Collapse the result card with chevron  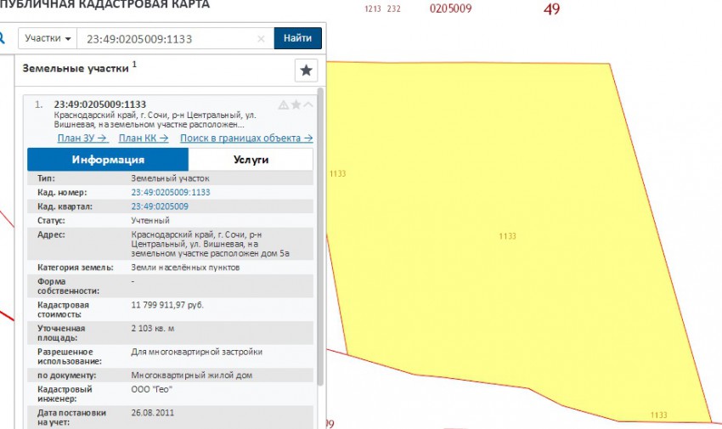coord(307,104)
